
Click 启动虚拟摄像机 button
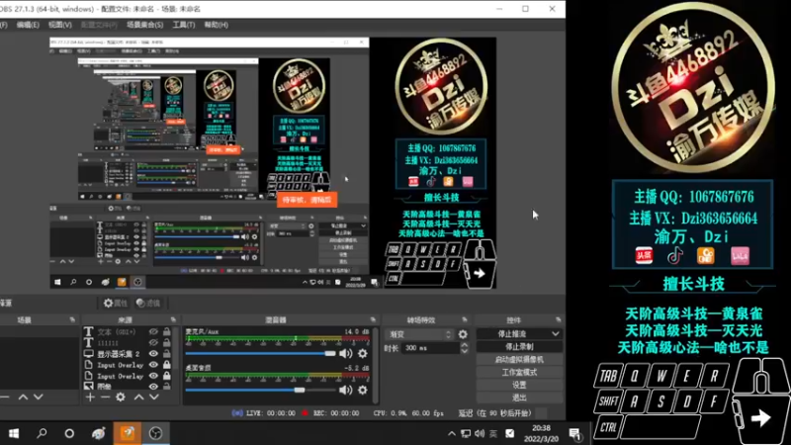(x=519, y=359)
